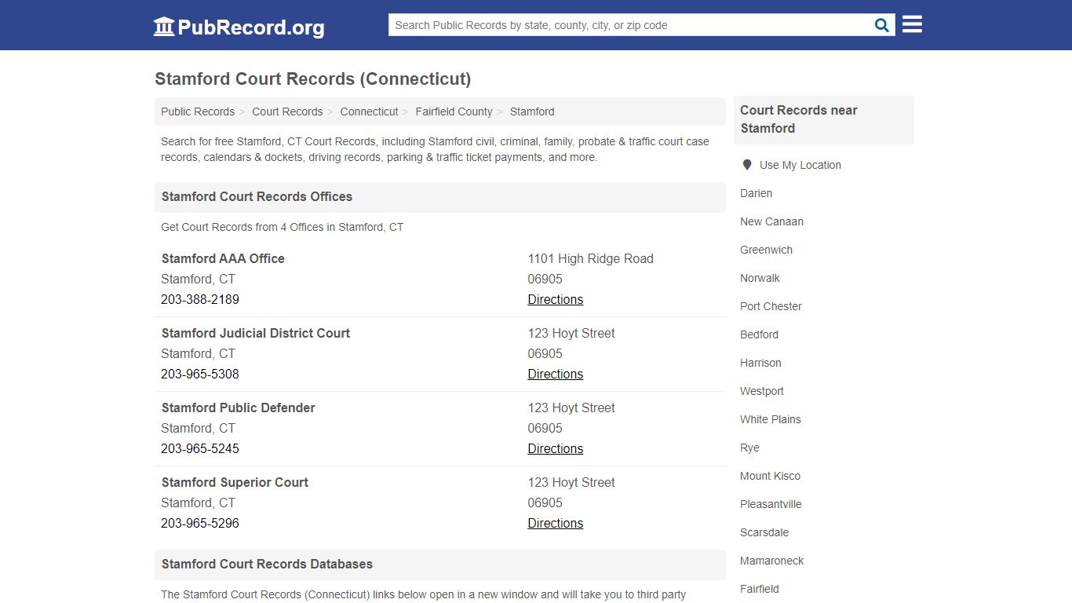
Task: Open Stamford AAA Office listing
Action: pos(223,258)
